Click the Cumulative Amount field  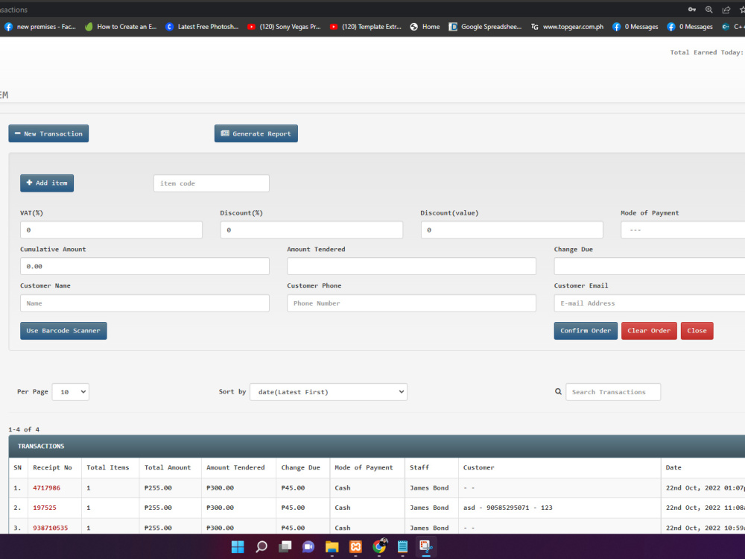pos(145,266)
